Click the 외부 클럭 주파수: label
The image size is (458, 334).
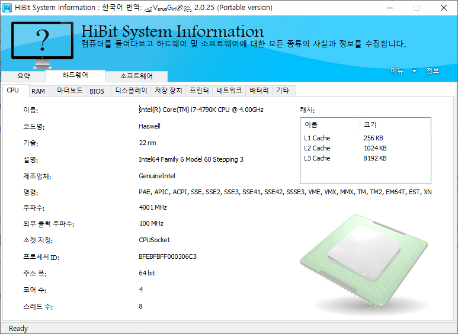click(x=49, y=224)
